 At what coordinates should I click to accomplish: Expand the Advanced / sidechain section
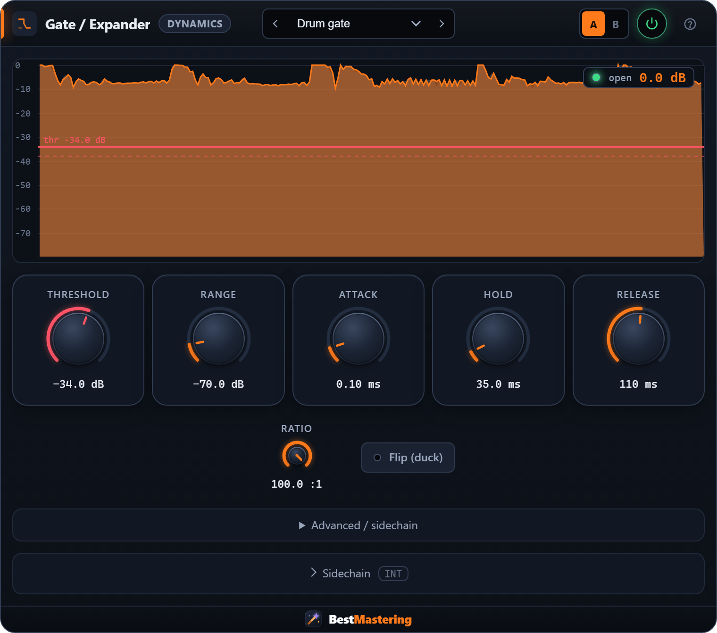point(358,525)
